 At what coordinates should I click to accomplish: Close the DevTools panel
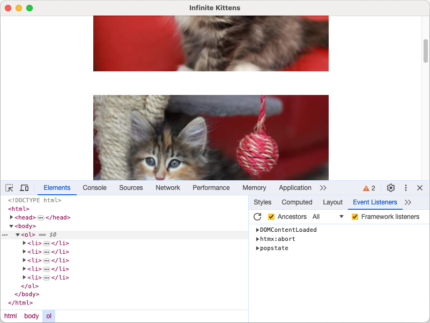click(420, 188)
